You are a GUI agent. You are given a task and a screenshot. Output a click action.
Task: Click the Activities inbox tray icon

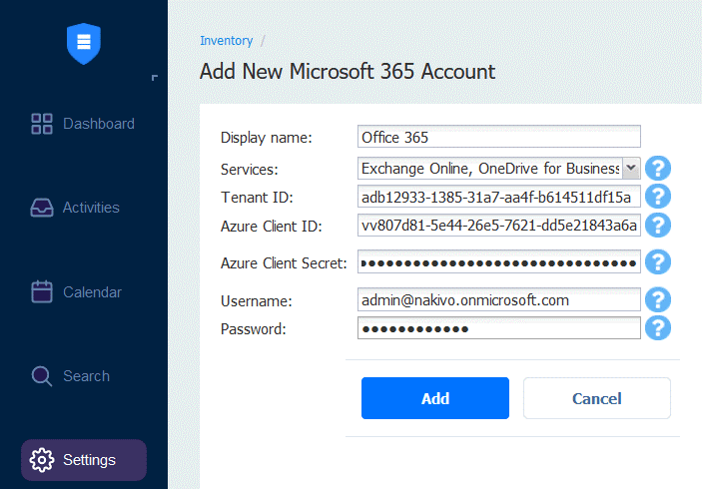(x=42, y=208)
